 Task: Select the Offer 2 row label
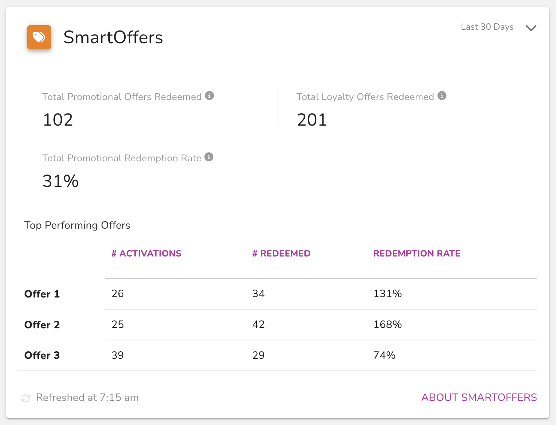pyautogui.click(x=42, y=325)
